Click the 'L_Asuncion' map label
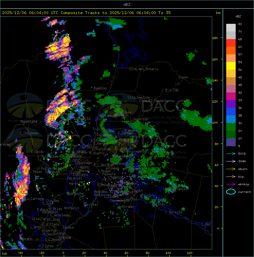The height and width of the screenshot is (257, 254). click(139, 119)
